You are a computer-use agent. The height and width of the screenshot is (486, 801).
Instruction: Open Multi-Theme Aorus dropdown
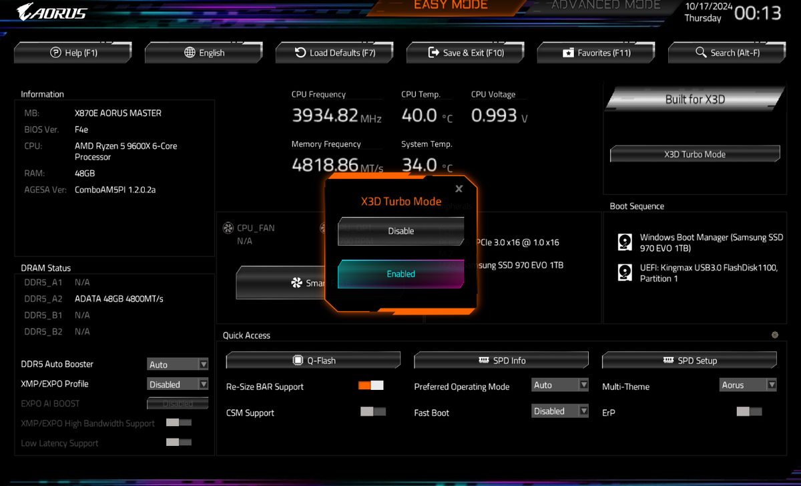[748, 385]
